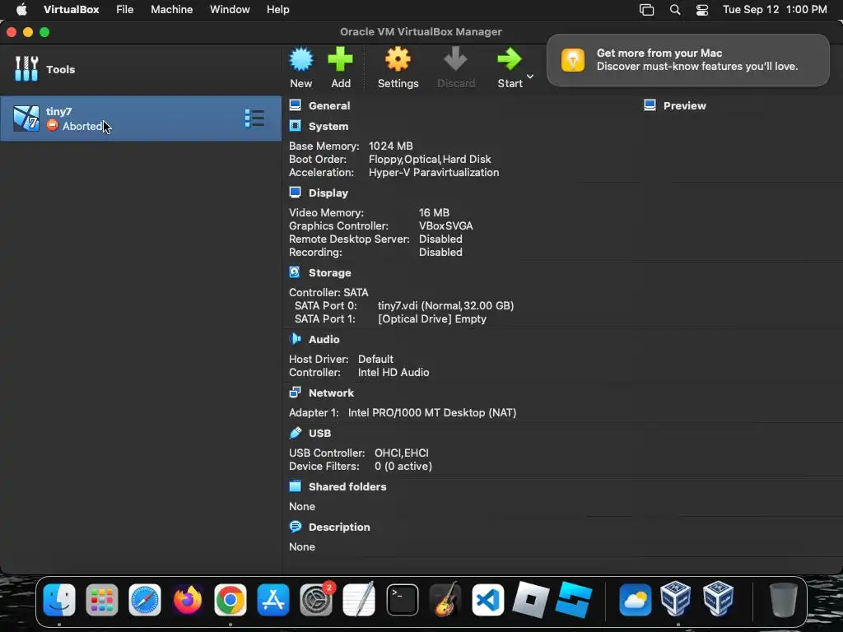Open the Trash in the Dock
This screenshot has height=632, width=843.
coord(784,600)
